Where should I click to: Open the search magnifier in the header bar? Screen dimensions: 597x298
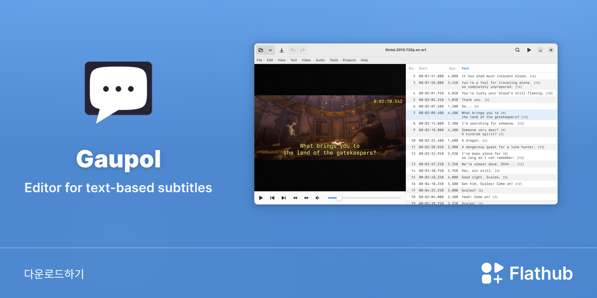tap(517, 50)
